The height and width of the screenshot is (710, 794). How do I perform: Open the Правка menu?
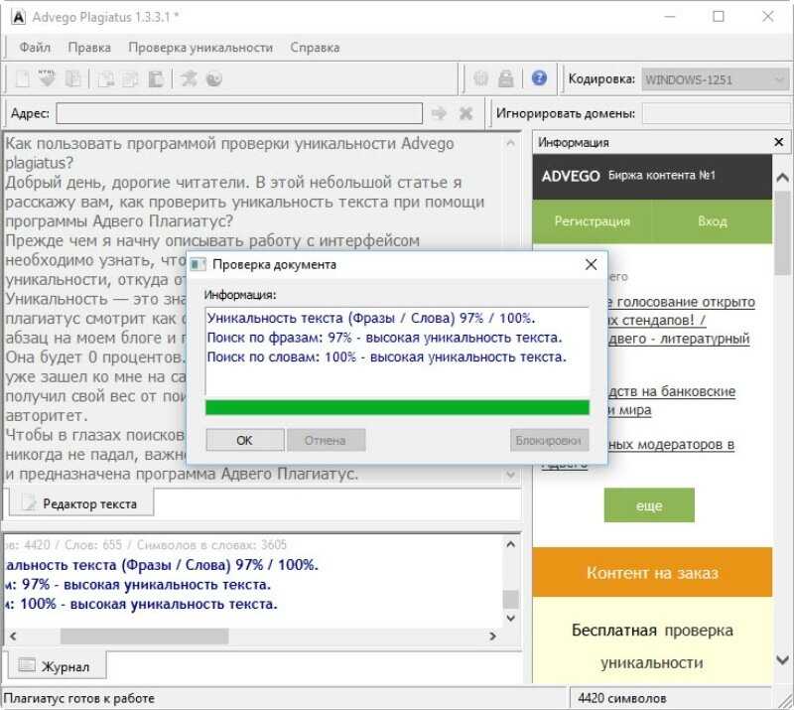click(89, 48)
